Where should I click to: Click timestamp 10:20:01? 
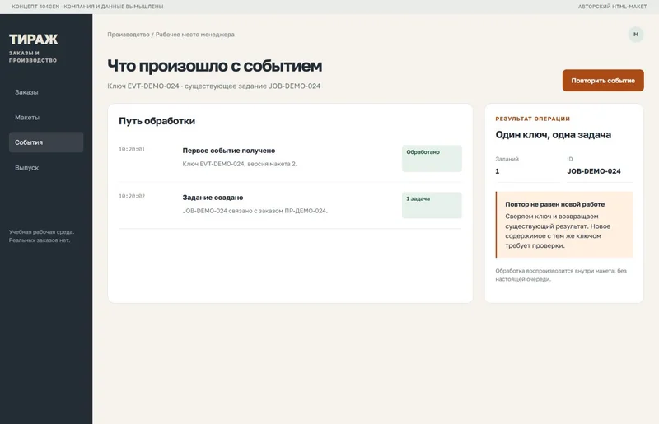point(132,149)
